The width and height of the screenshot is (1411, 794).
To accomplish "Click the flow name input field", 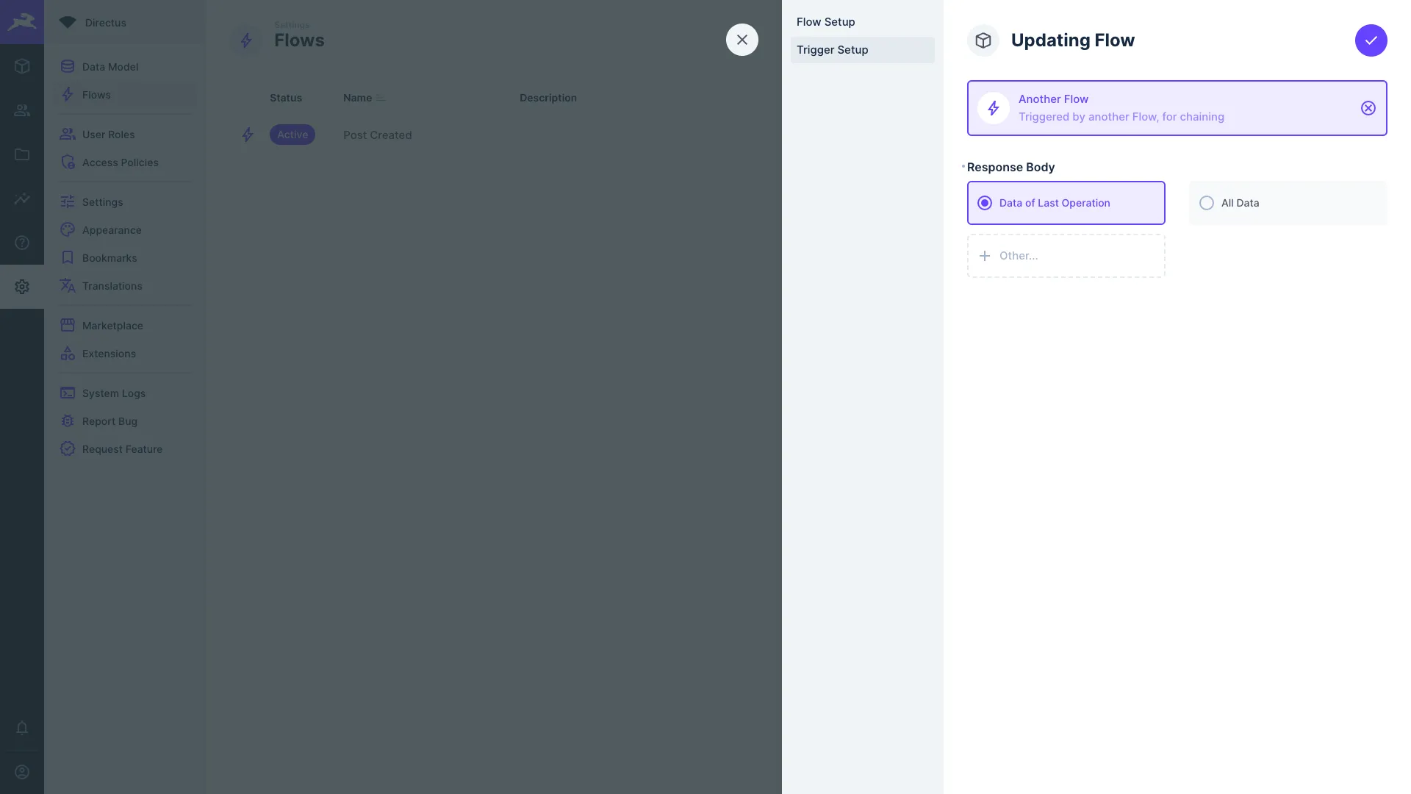I will pos(1073,40).
